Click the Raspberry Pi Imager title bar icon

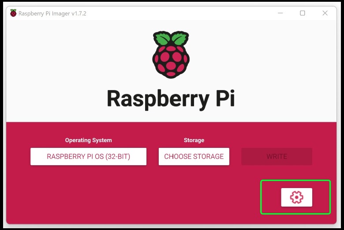tap(13, 13)
